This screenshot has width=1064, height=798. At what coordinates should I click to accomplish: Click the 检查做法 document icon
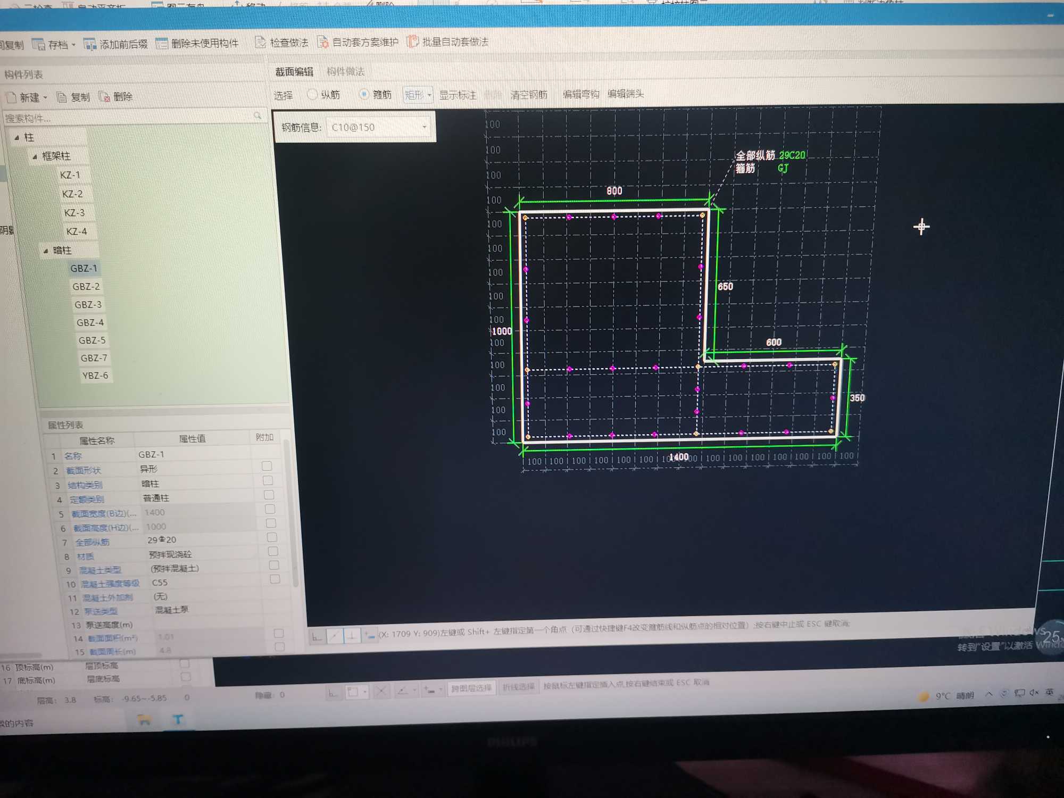pyautogui.click(x=260, y=42)
